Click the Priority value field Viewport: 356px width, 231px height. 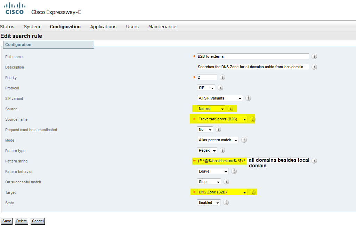pyautogui.click(x=207, y=77)
